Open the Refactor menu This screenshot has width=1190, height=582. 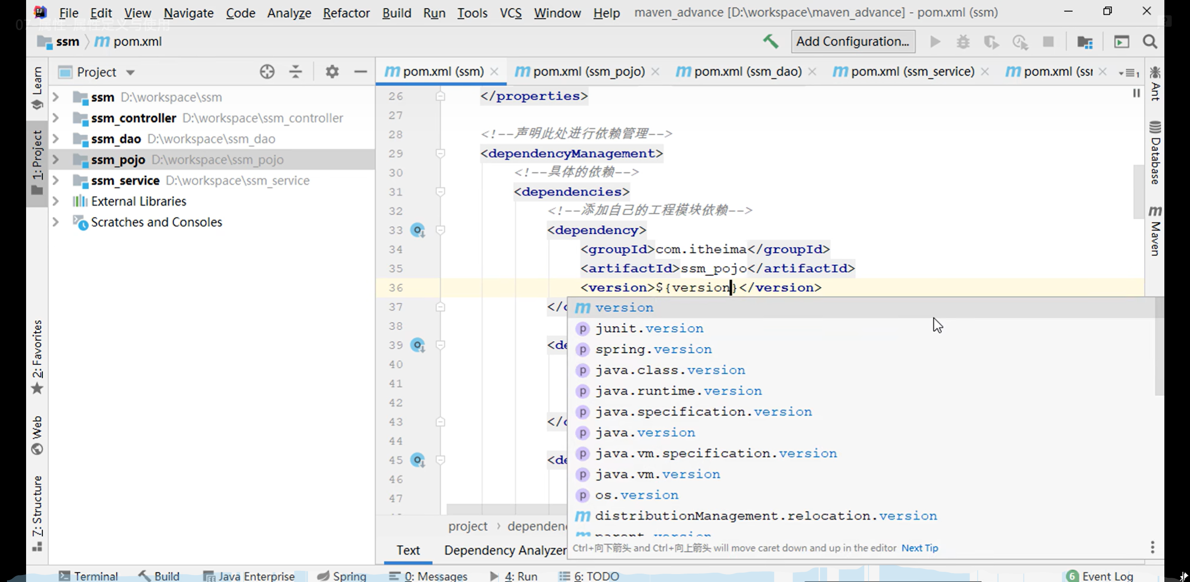point(346,13)
